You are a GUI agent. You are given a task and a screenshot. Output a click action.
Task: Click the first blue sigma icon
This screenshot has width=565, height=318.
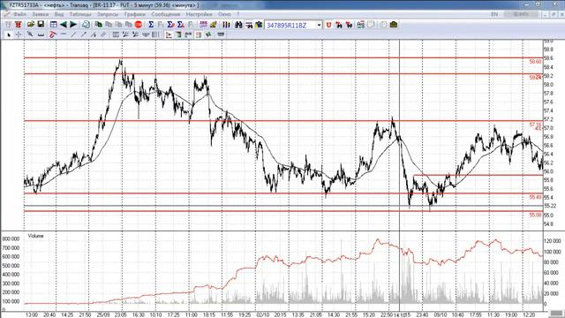[x=151, y=25]
